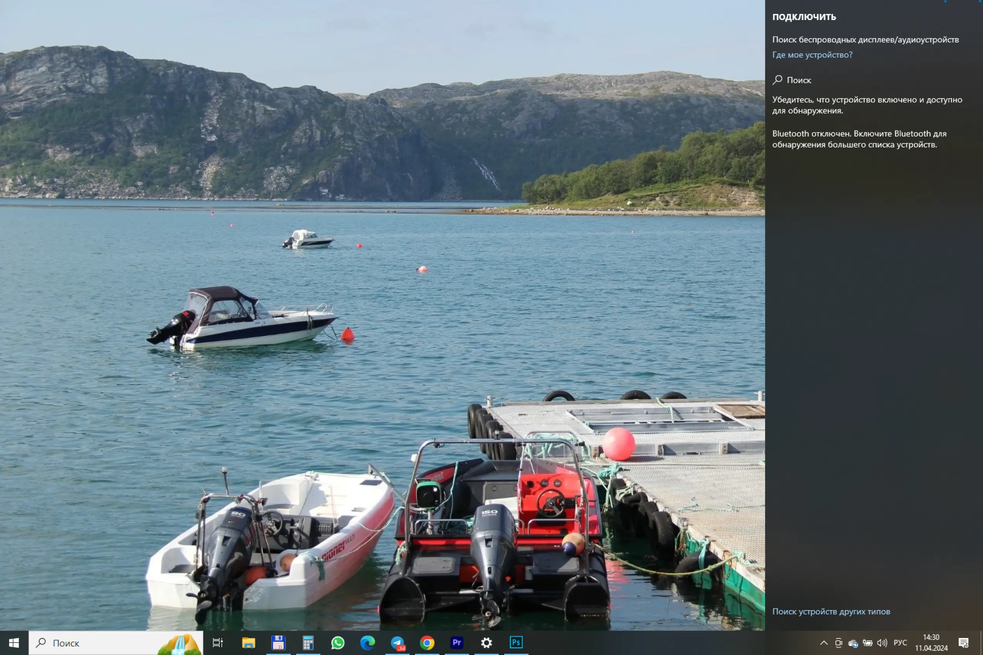Switch to Google Chrome in the taskbar
The width and height of the screenshot is (983, 655).
pos(427,643)
